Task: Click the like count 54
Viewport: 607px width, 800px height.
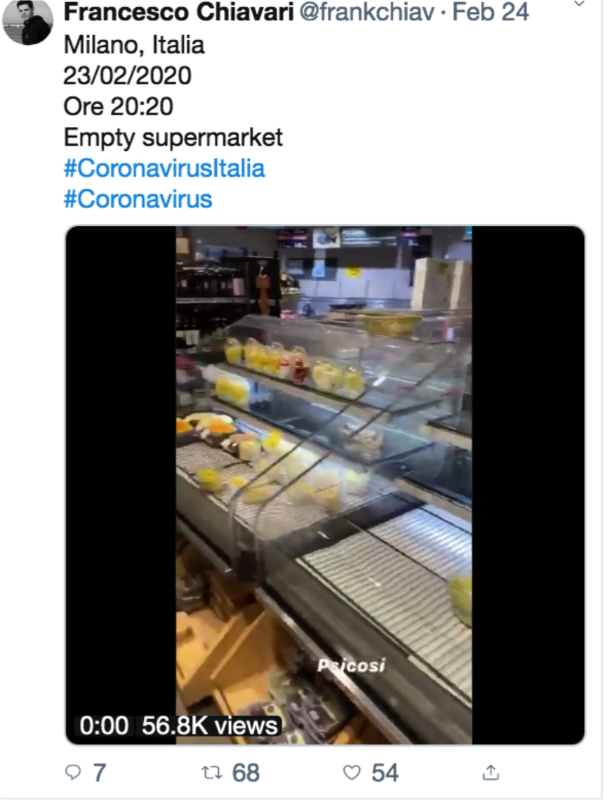Action: (385, 773)
